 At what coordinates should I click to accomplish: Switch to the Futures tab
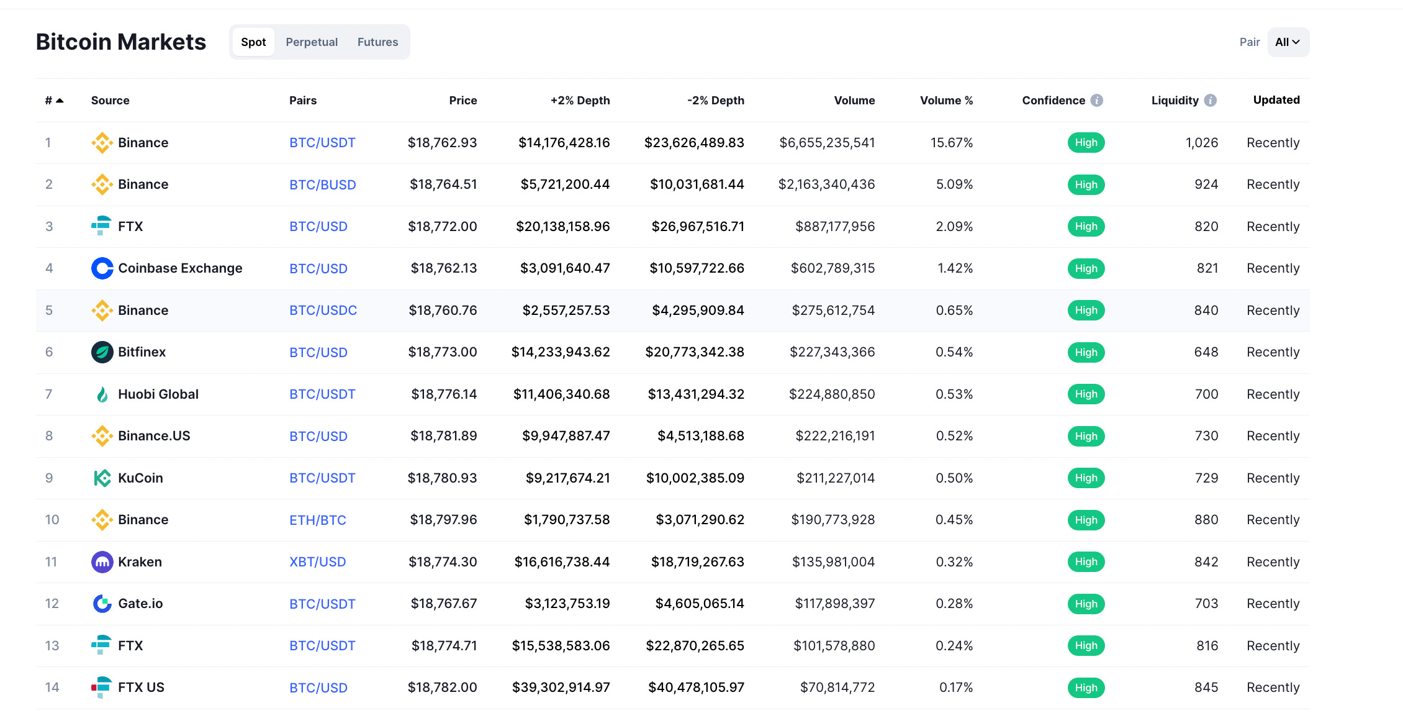[377, 42]
